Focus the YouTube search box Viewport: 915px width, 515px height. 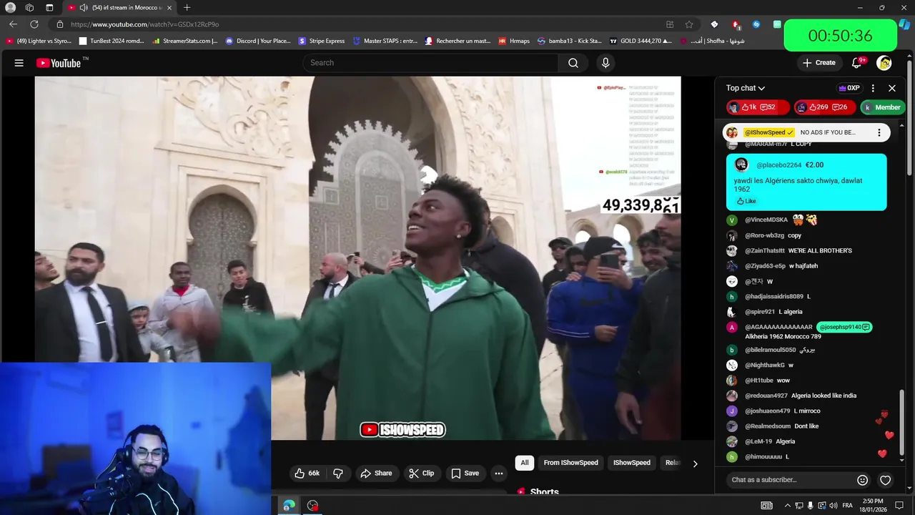[x=430, y=63]
